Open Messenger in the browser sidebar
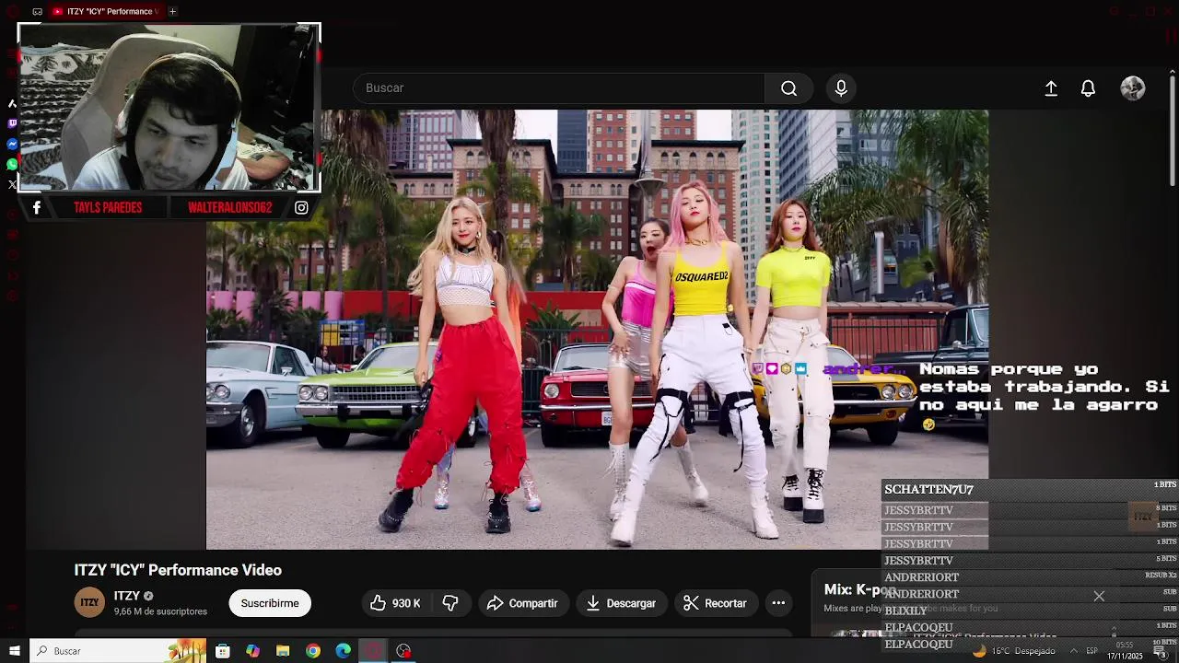 coord(12,145)
